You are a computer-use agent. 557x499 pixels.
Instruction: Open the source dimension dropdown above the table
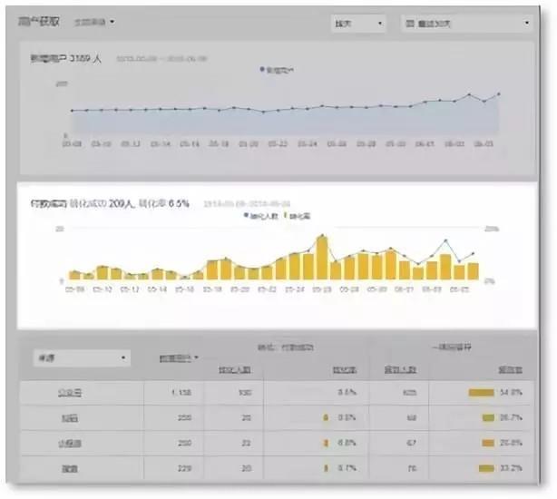82,358
